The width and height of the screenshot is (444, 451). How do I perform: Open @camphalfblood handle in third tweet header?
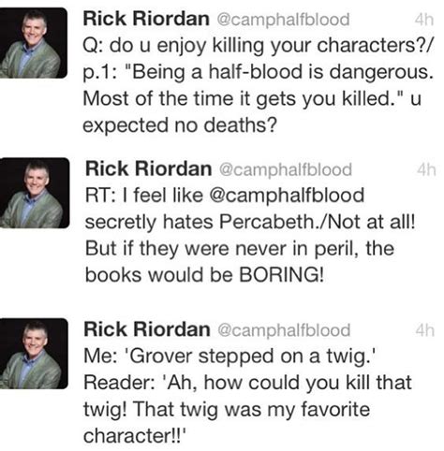point(284,330)
